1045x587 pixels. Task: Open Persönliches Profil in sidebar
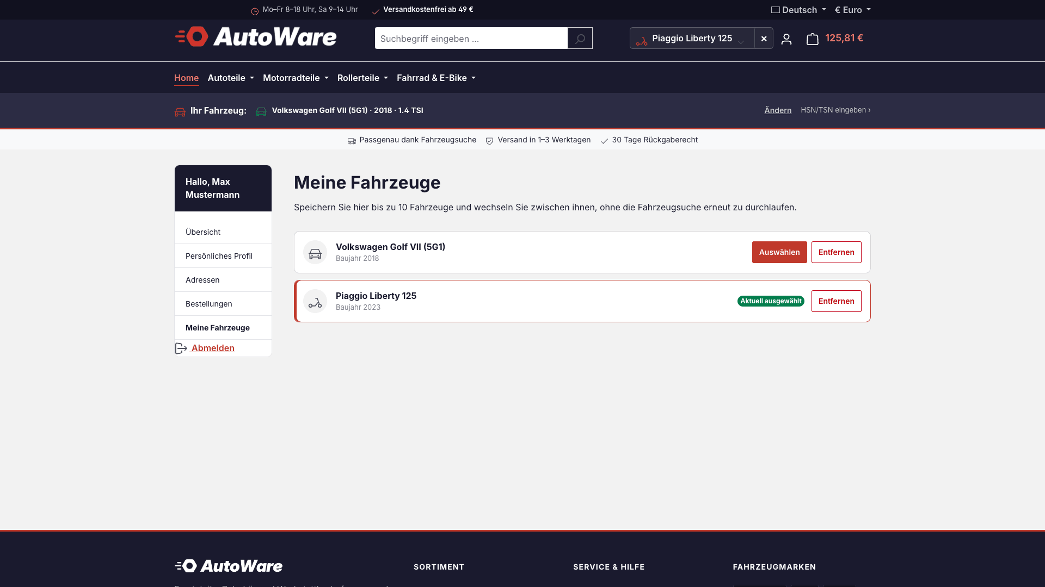click(x=223, y=256)
